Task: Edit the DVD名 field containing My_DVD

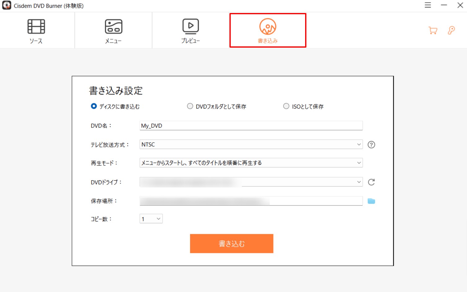Action: tap(251, 126)
